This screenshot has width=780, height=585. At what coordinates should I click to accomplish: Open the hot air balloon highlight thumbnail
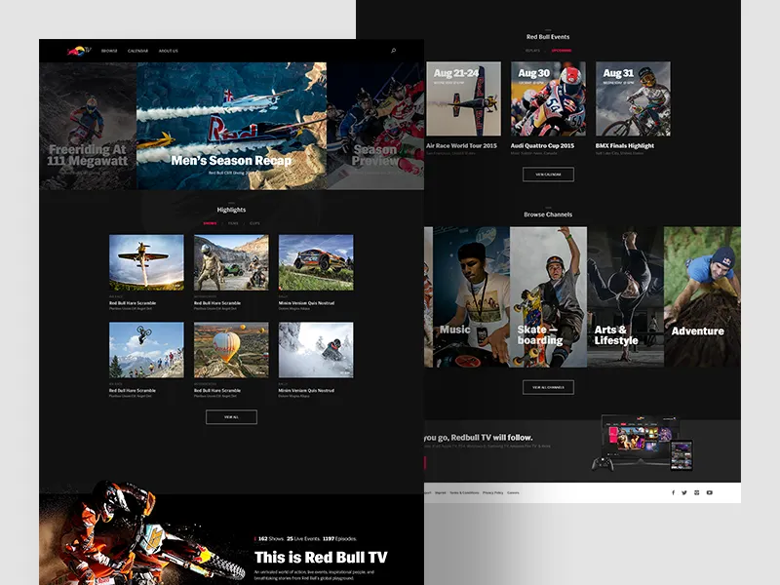point(231,350)
